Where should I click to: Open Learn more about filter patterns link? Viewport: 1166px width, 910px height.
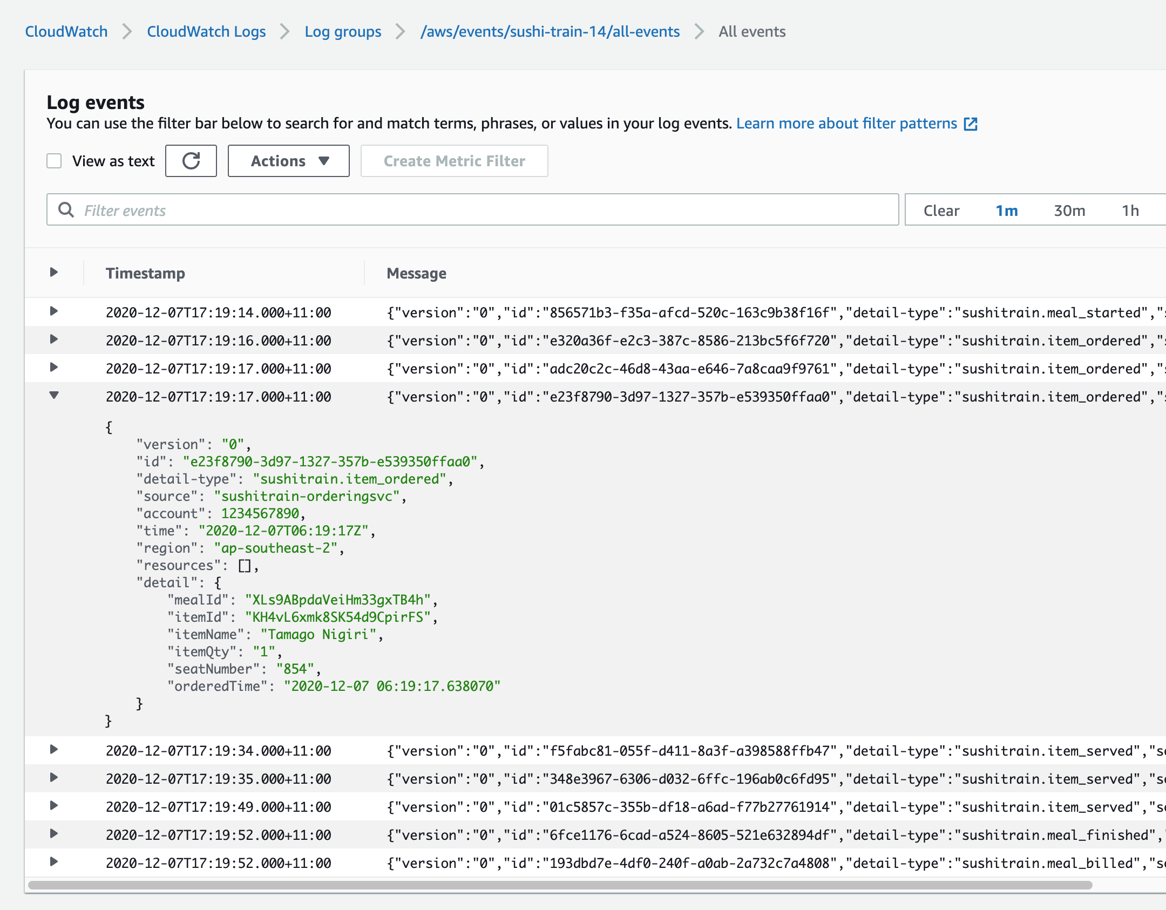click(x=846, y=124)
